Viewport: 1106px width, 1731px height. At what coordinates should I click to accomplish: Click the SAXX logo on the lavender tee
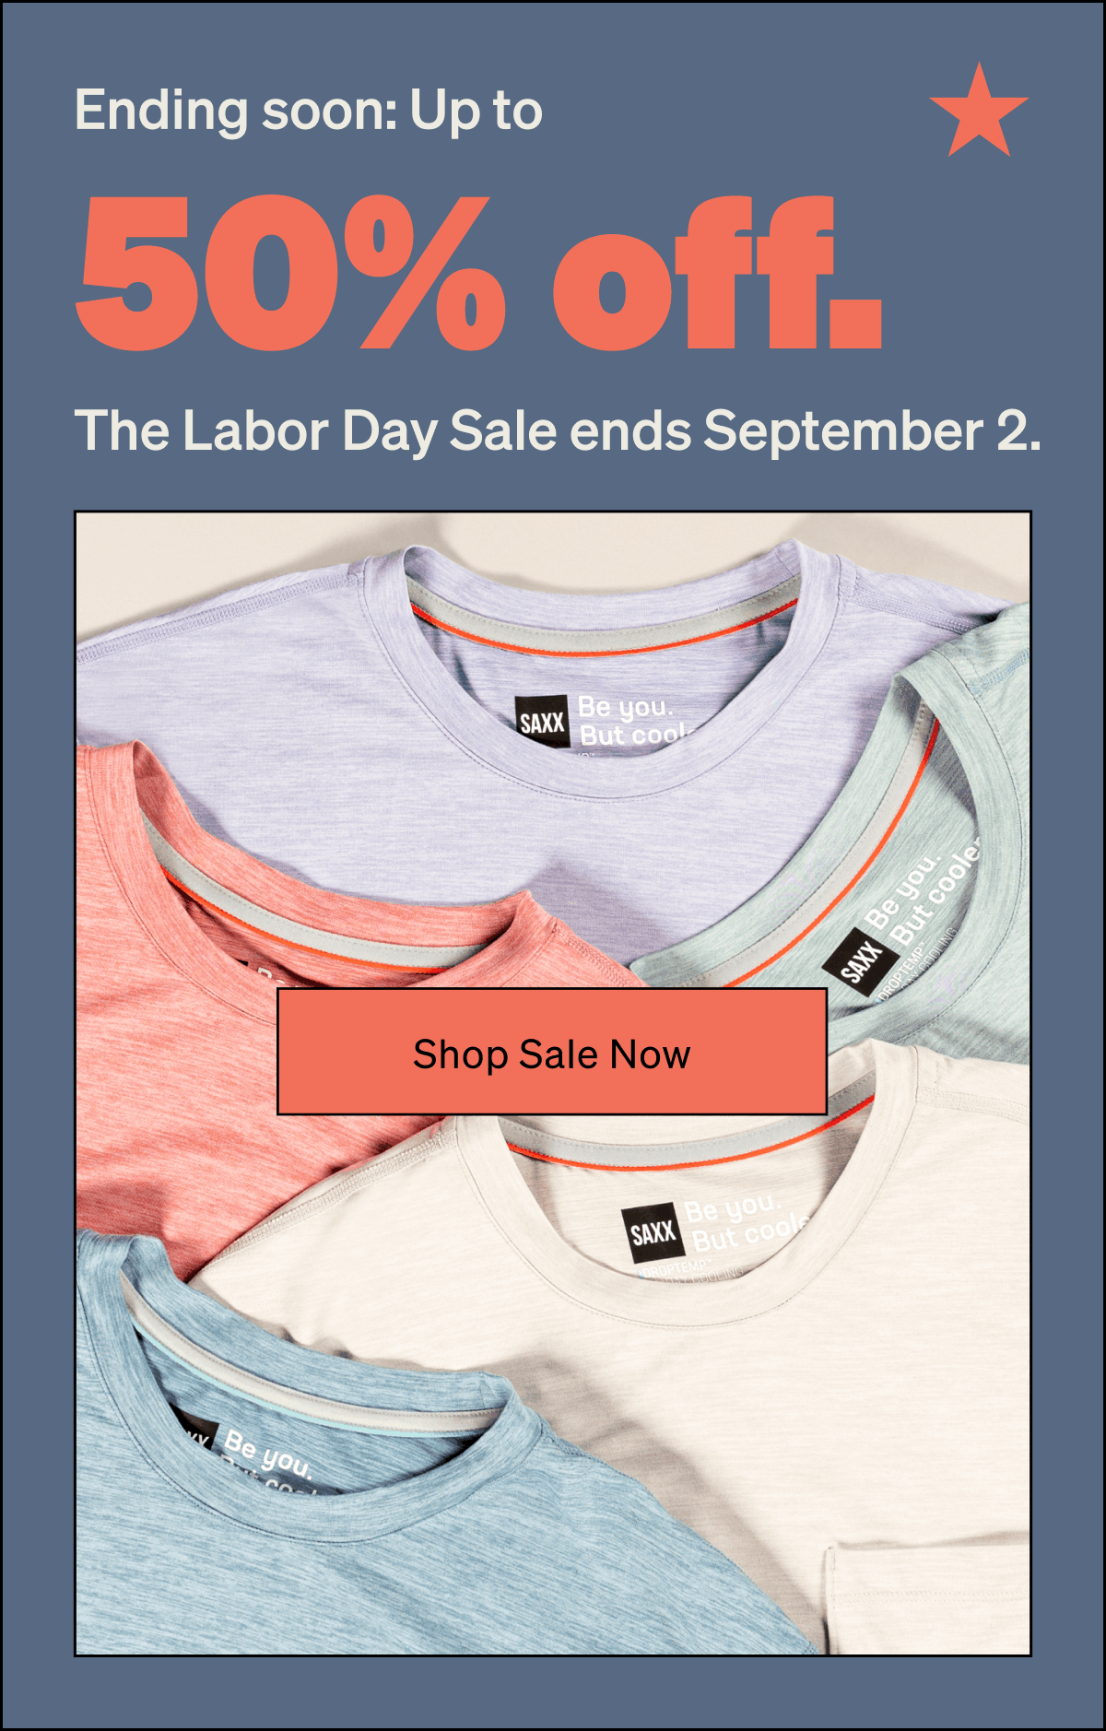542,721
